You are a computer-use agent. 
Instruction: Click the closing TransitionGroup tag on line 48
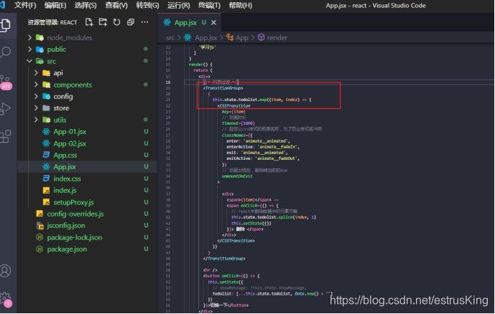tap(224, 259)
